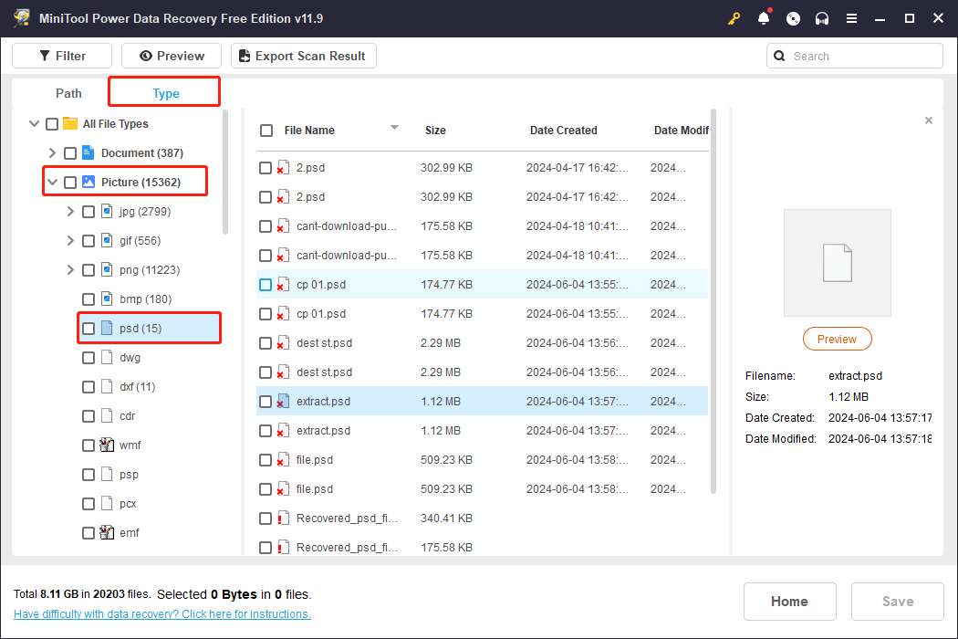Click the Search input field
This screenshot has width=958, height=639.
coord(855,57)
